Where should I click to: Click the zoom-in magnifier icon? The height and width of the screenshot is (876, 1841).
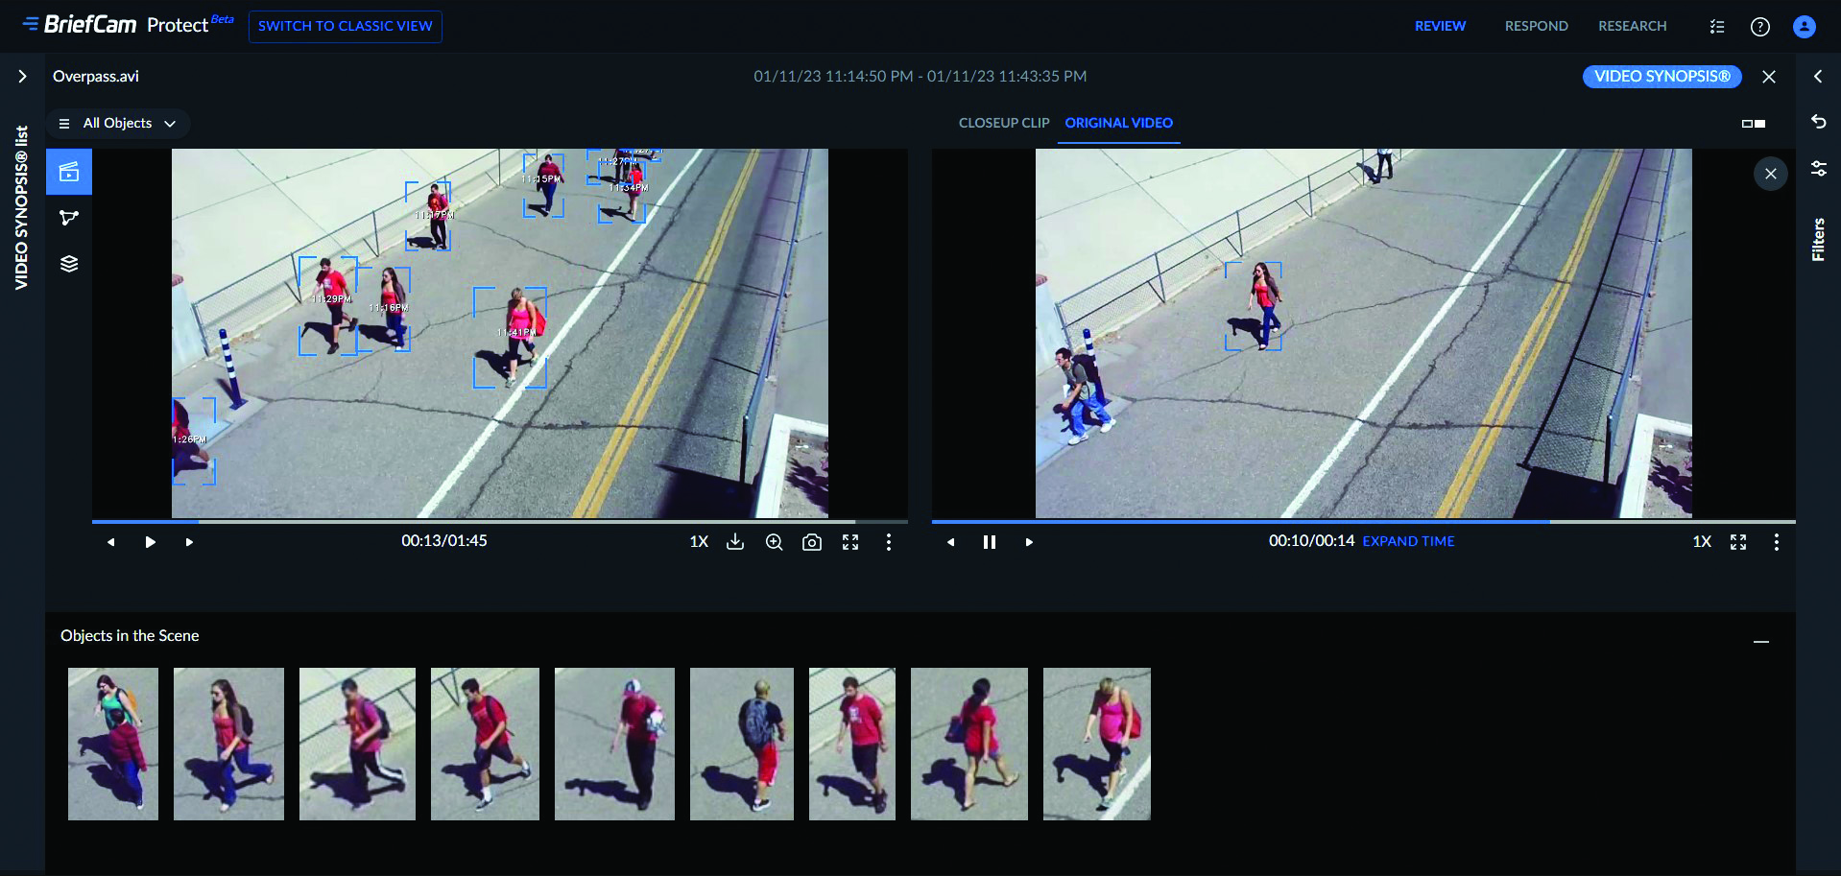(x=774, y=542)
